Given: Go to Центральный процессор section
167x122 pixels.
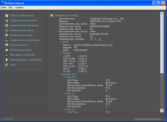Looking at the screenshot, I should click(x=24, y=26).
